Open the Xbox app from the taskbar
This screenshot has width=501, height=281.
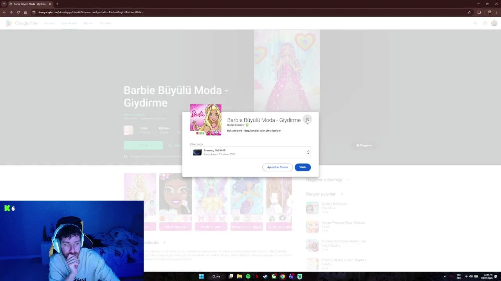pyautogui.click(x=274, y=276)
